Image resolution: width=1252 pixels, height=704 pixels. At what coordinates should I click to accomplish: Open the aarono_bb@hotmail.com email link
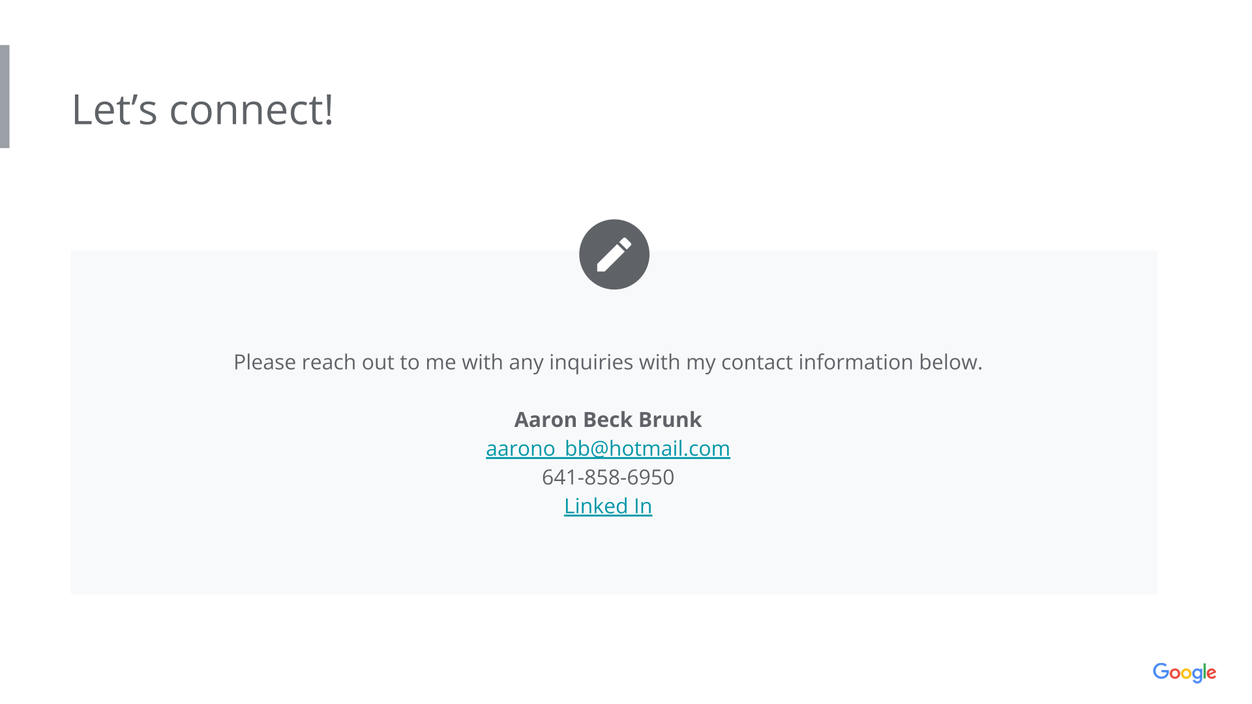click(x=608, y=448)
